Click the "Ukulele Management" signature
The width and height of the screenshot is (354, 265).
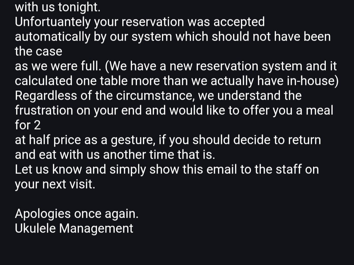(x=74, y=229)
